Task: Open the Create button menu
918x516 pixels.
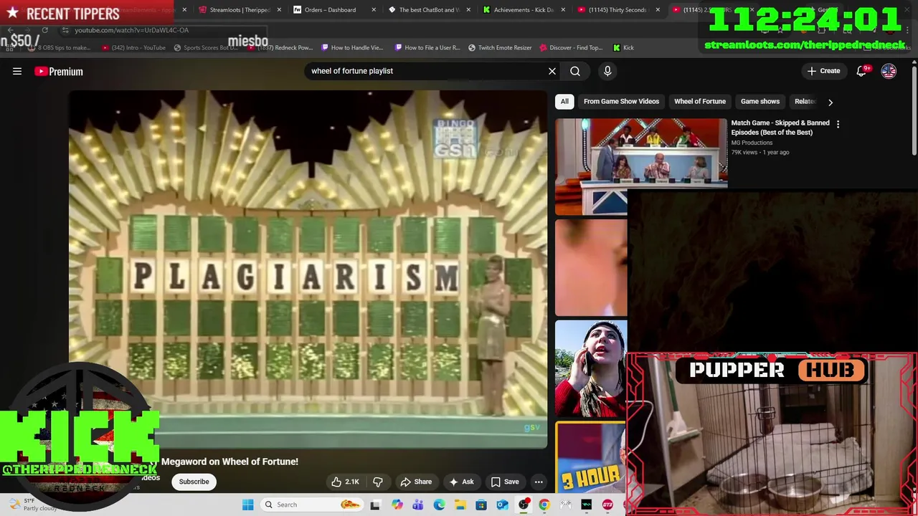Action: (x=823, y=71)
